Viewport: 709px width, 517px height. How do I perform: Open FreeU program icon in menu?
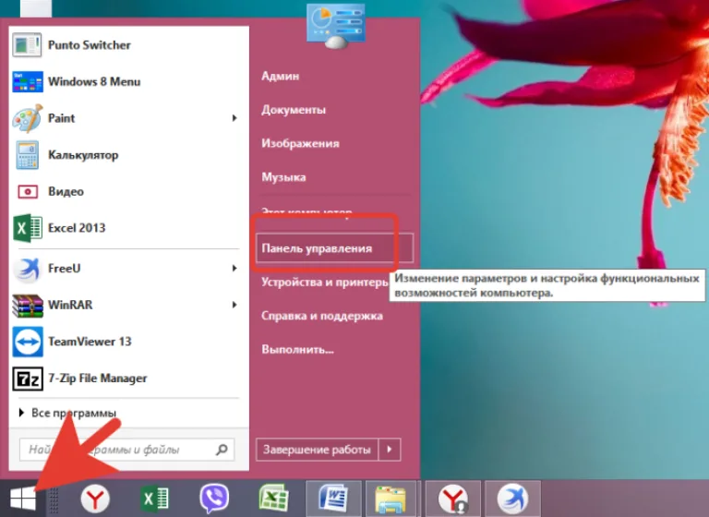pyautogui.click(x=28, y=269)
